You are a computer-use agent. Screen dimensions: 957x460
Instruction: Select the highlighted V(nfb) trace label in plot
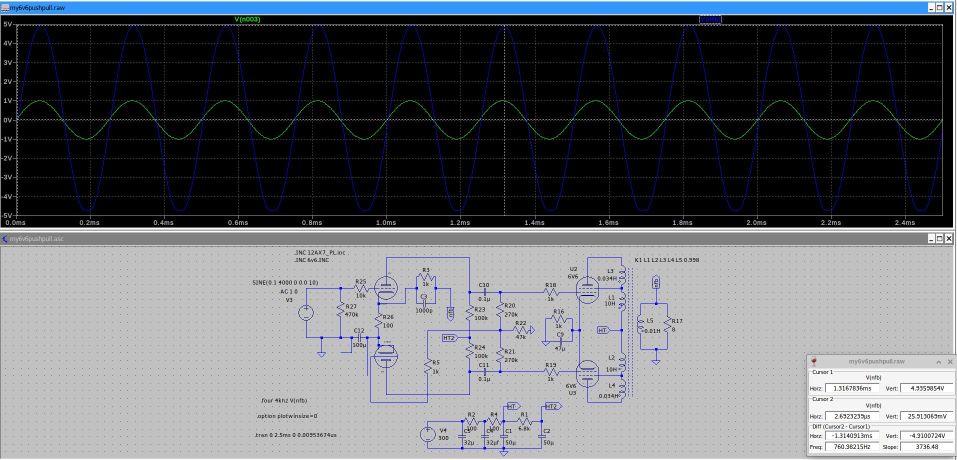(x=710, y=19)
